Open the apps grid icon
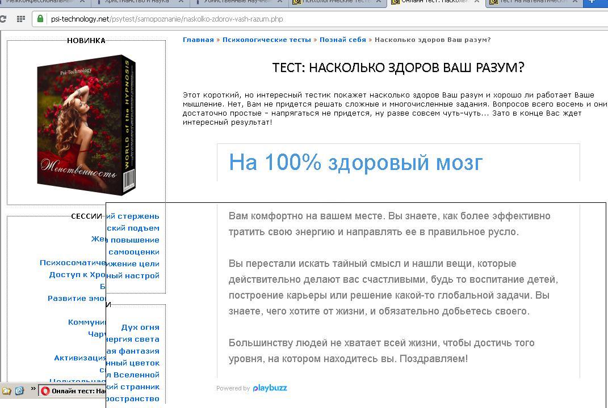Viewport: 608px width, 408px height. pyautogui.click(x=21, y=19)
